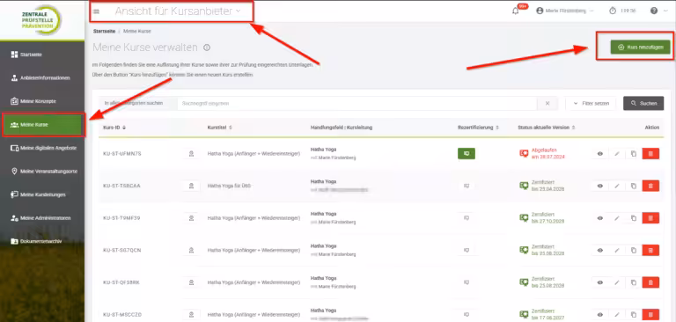Clear the search field with the X button
676x322 pixels.
tap(547, 104)
